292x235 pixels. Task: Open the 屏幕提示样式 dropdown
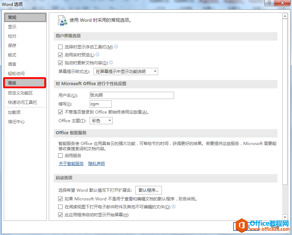click(126, 72)
